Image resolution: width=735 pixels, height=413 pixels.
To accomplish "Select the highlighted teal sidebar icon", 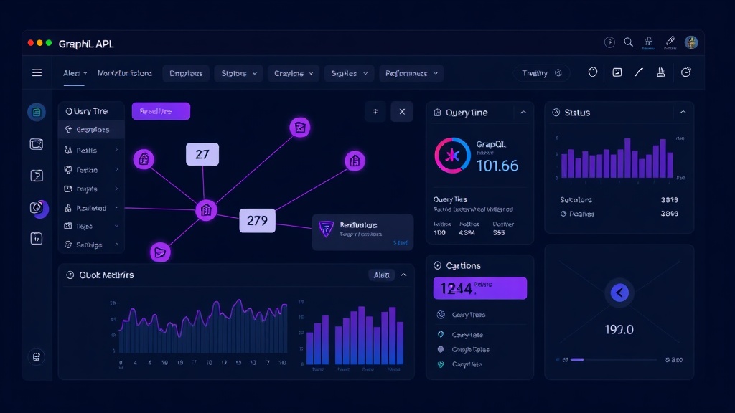I will pos(37,113).
